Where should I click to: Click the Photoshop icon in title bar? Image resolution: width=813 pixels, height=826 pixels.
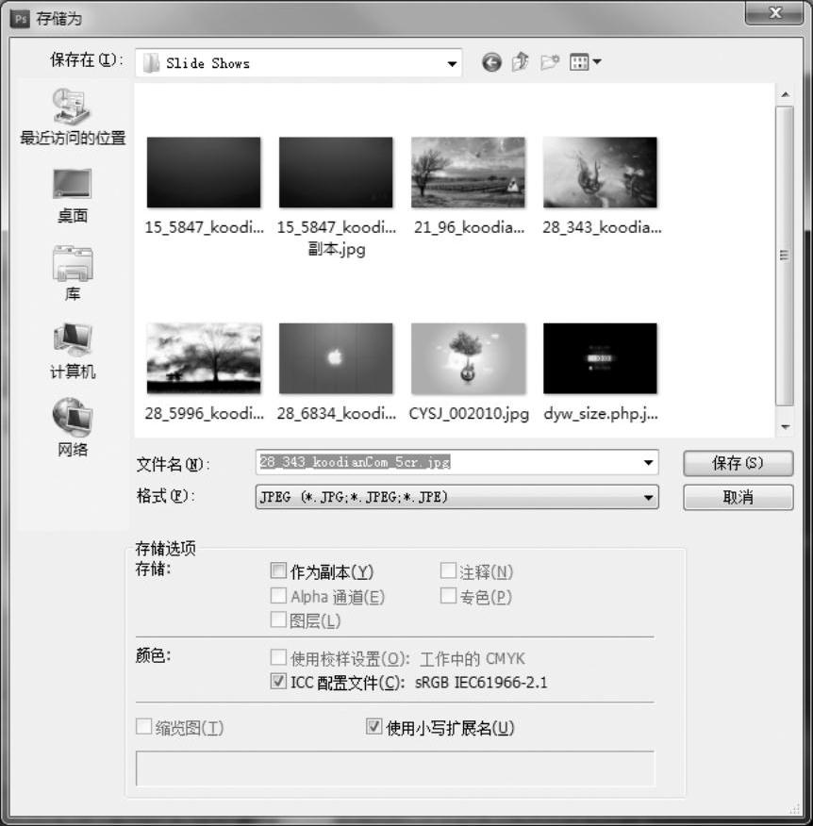click(x=20, y=20)
